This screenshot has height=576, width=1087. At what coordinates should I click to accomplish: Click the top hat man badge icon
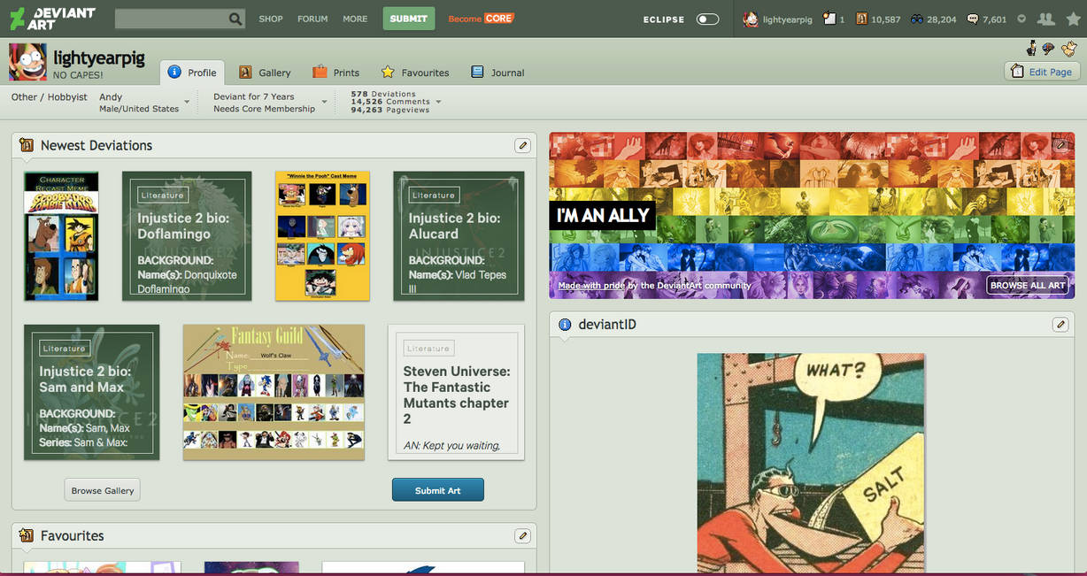point(1032,48)
